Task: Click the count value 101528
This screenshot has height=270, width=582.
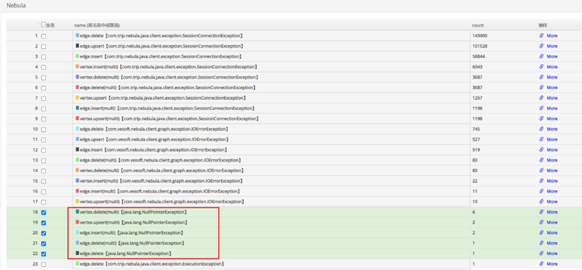Action: coord(480,46)
